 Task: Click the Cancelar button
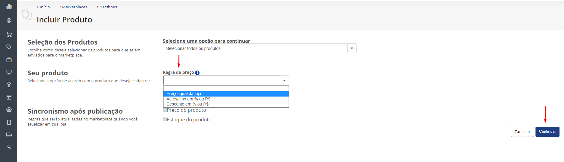(x=522, y=132)
